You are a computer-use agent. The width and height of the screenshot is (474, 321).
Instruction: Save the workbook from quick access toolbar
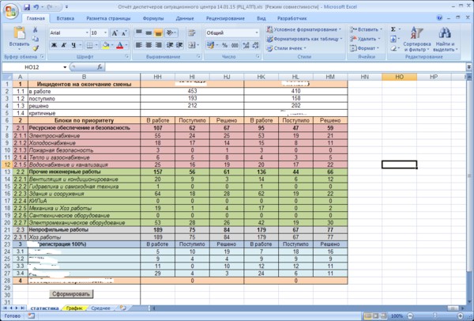click(27, 7)
